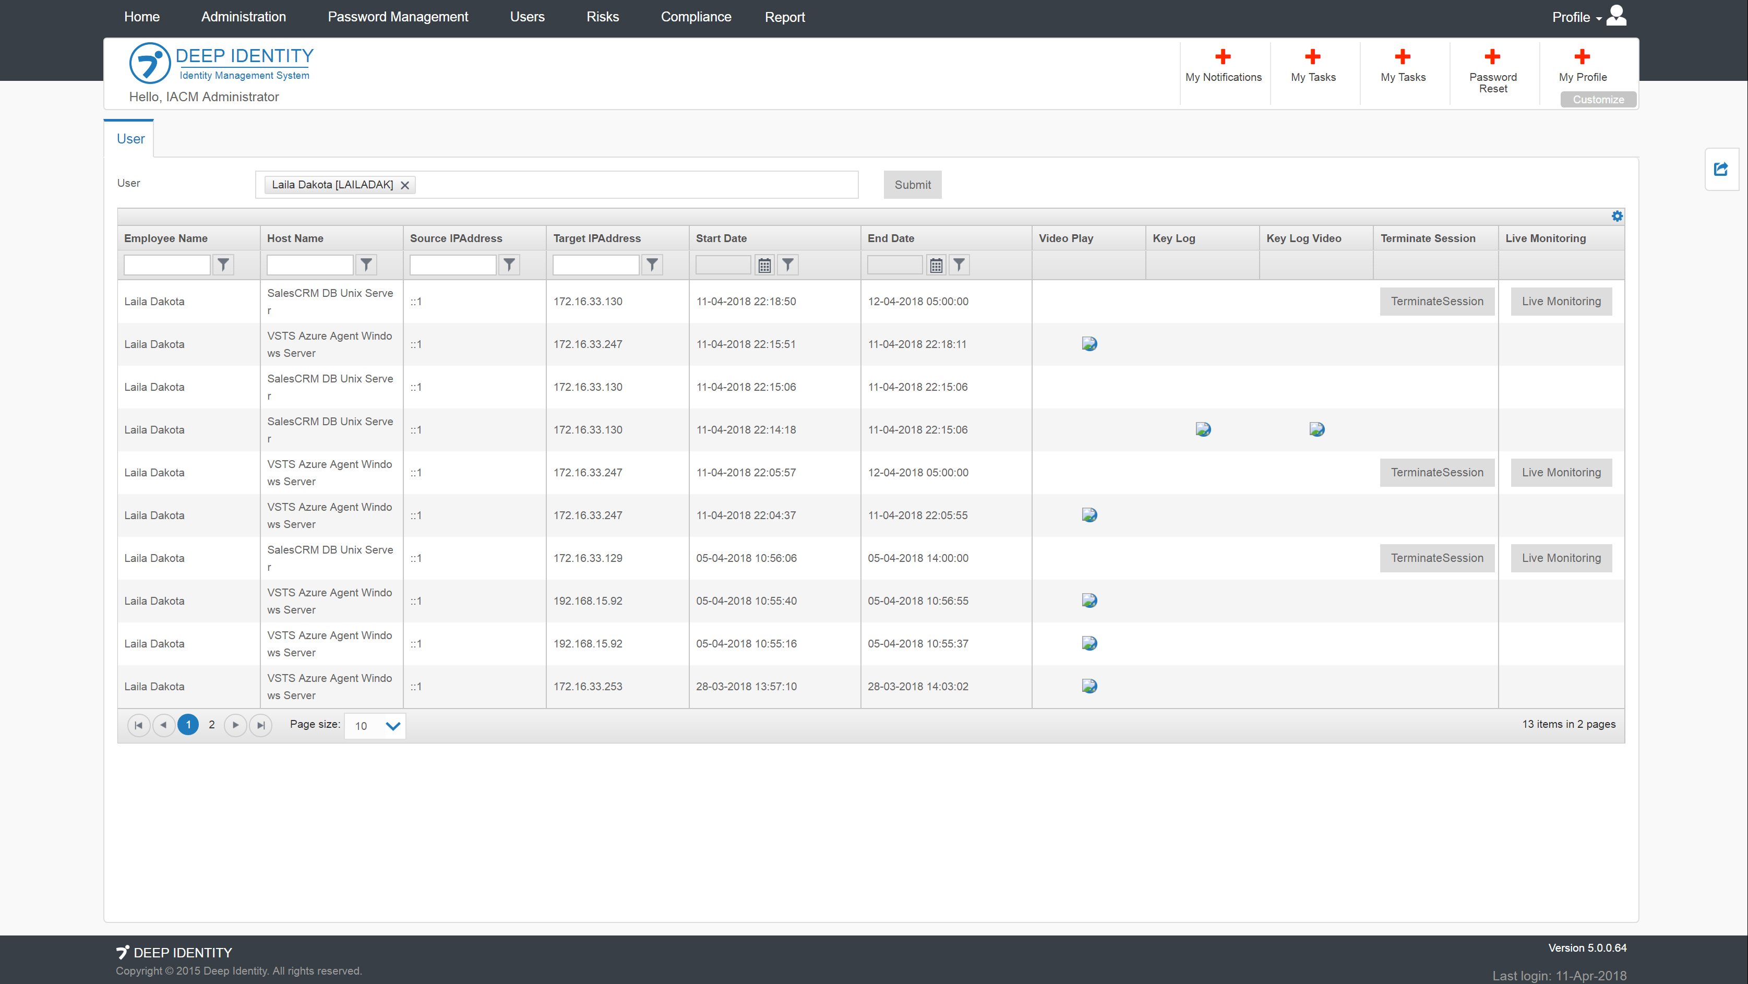Click the red plus above My Notifications
The width and height of the screenshot is (1748, 984).
[1223, 56]
